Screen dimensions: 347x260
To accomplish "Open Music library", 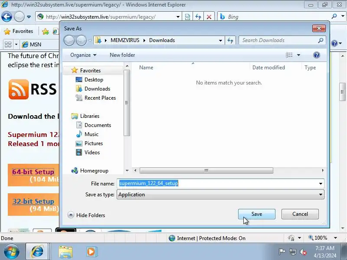I will [x=91, y=134].
